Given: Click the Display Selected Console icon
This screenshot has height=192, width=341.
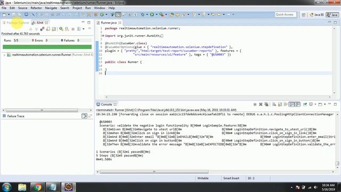Looking at the screenshot, I should pyautogui.click(x=311, y=105).
